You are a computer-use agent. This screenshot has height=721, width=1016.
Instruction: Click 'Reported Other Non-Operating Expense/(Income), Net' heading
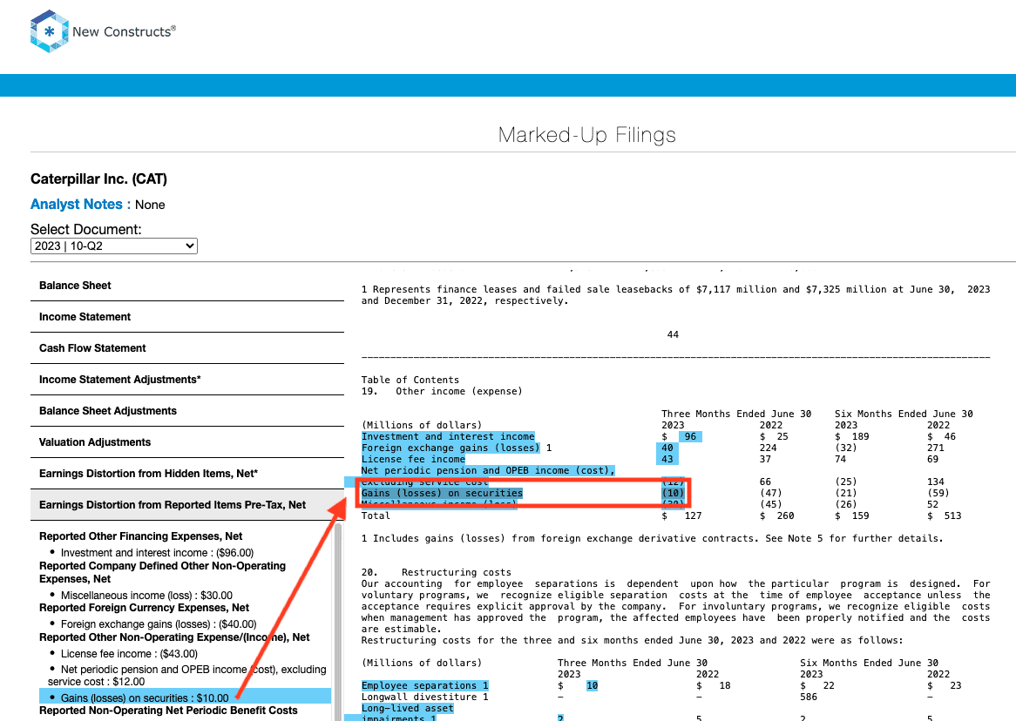174,637
